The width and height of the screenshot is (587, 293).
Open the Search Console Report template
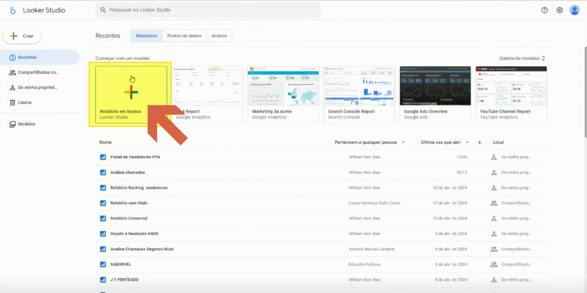tap(359, 95)
